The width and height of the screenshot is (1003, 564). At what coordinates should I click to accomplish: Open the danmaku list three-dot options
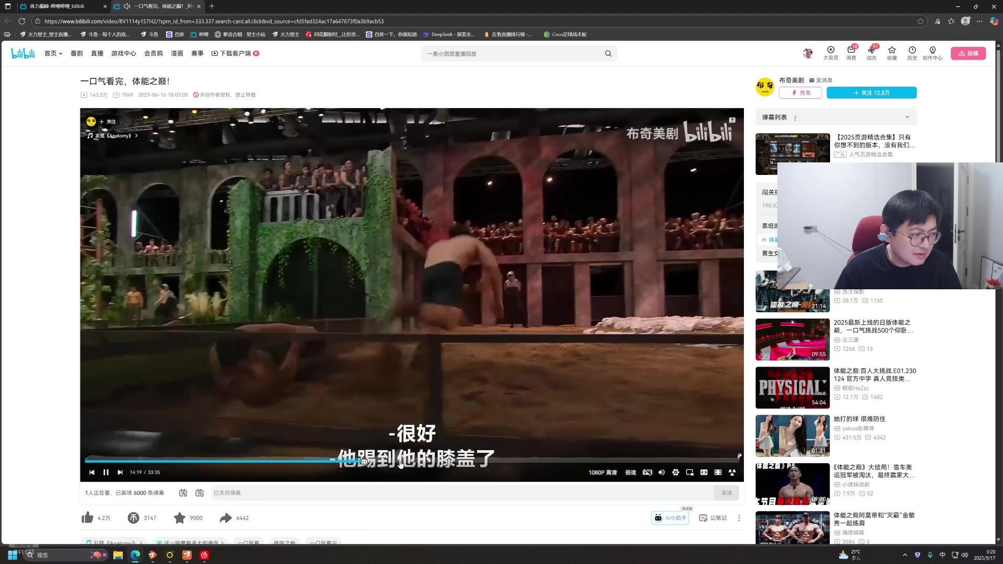[795, 118]
